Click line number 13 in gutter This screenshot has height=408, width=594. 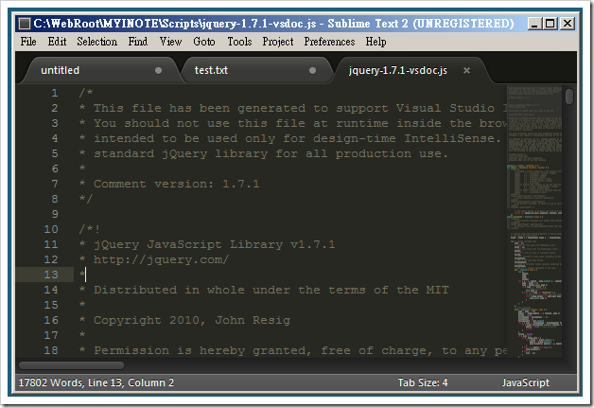(x=51, y=275)
